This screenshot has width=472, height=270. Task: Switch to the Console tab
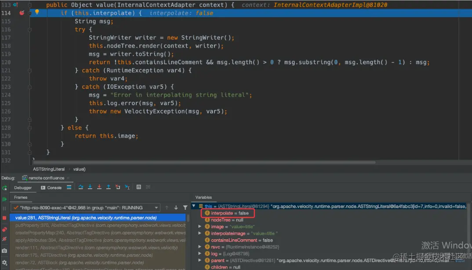[x=51, y=188]
